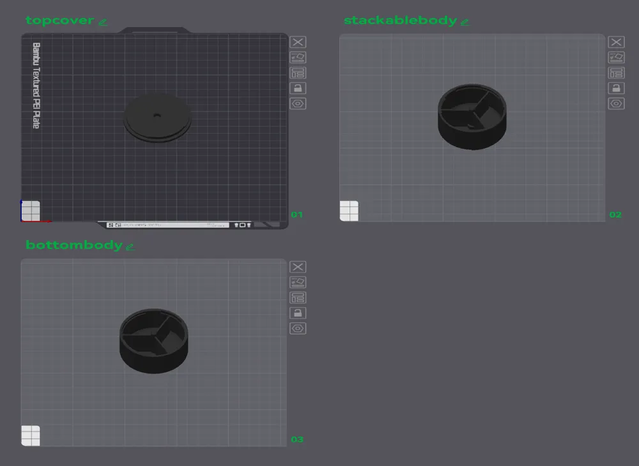Select the arrange tool on plate 01

click(297, 57)
